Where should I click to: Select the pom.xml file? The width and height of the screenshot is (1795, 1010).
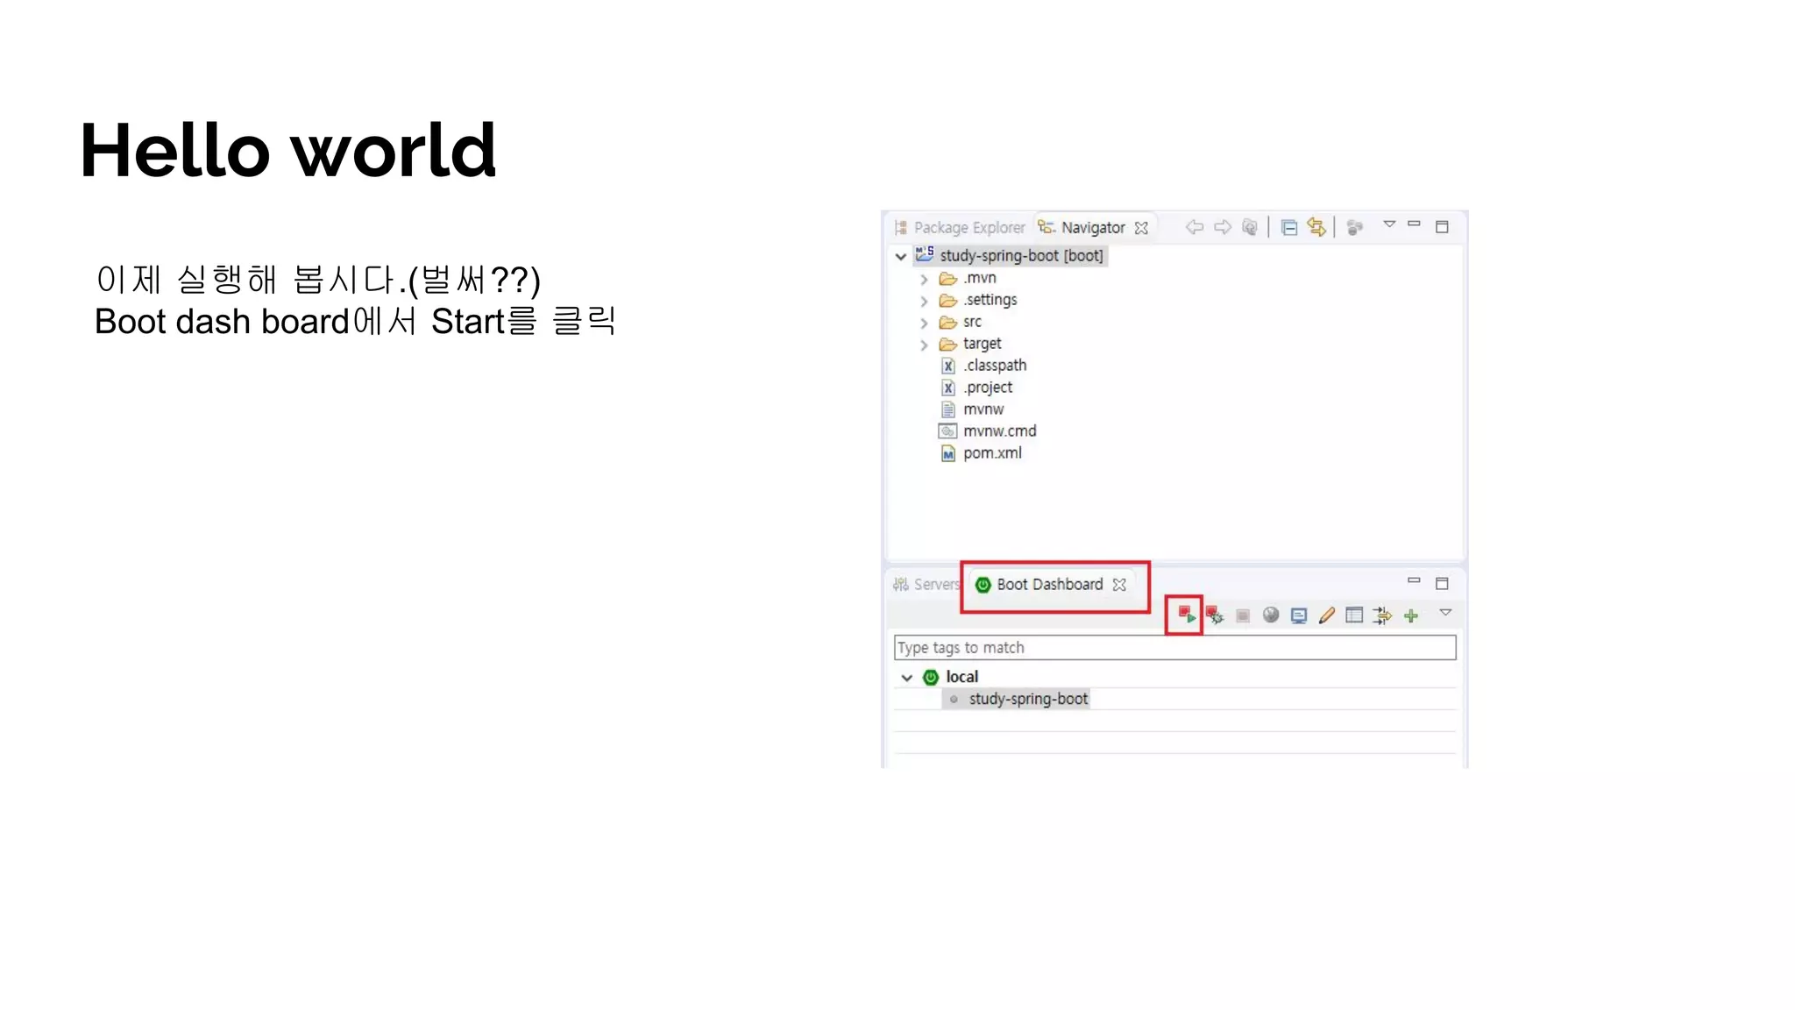tap(981, 453)
